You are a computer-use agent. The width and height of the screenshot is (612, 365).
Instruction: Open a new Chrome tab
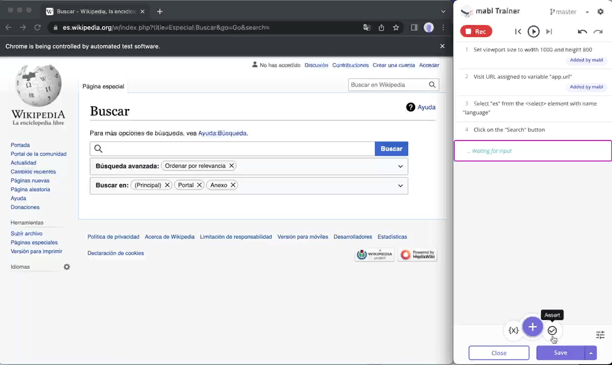pyautogui.click(x=160, y=11)
